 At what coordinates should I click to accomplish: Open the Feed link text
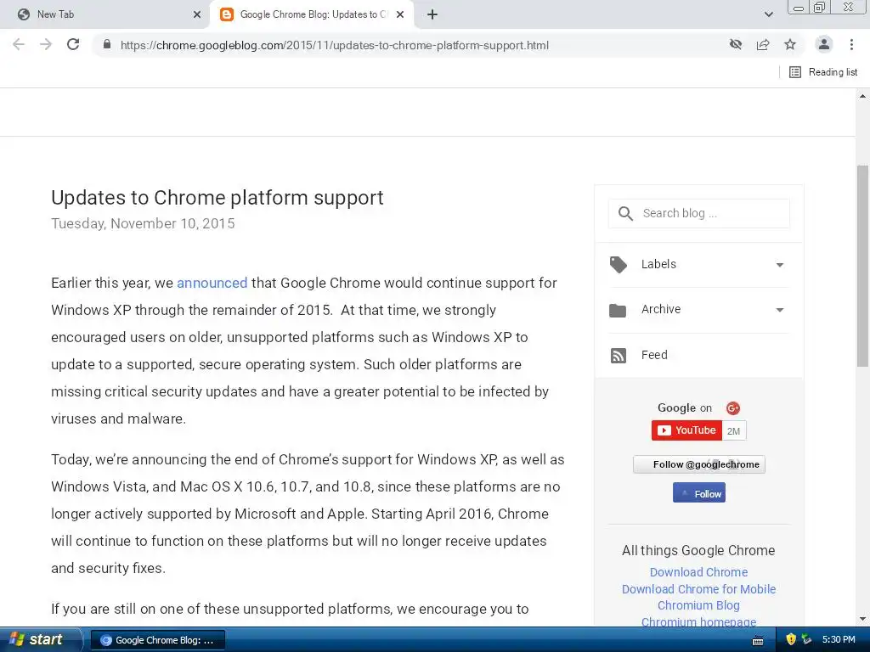(x=654, y=355)
